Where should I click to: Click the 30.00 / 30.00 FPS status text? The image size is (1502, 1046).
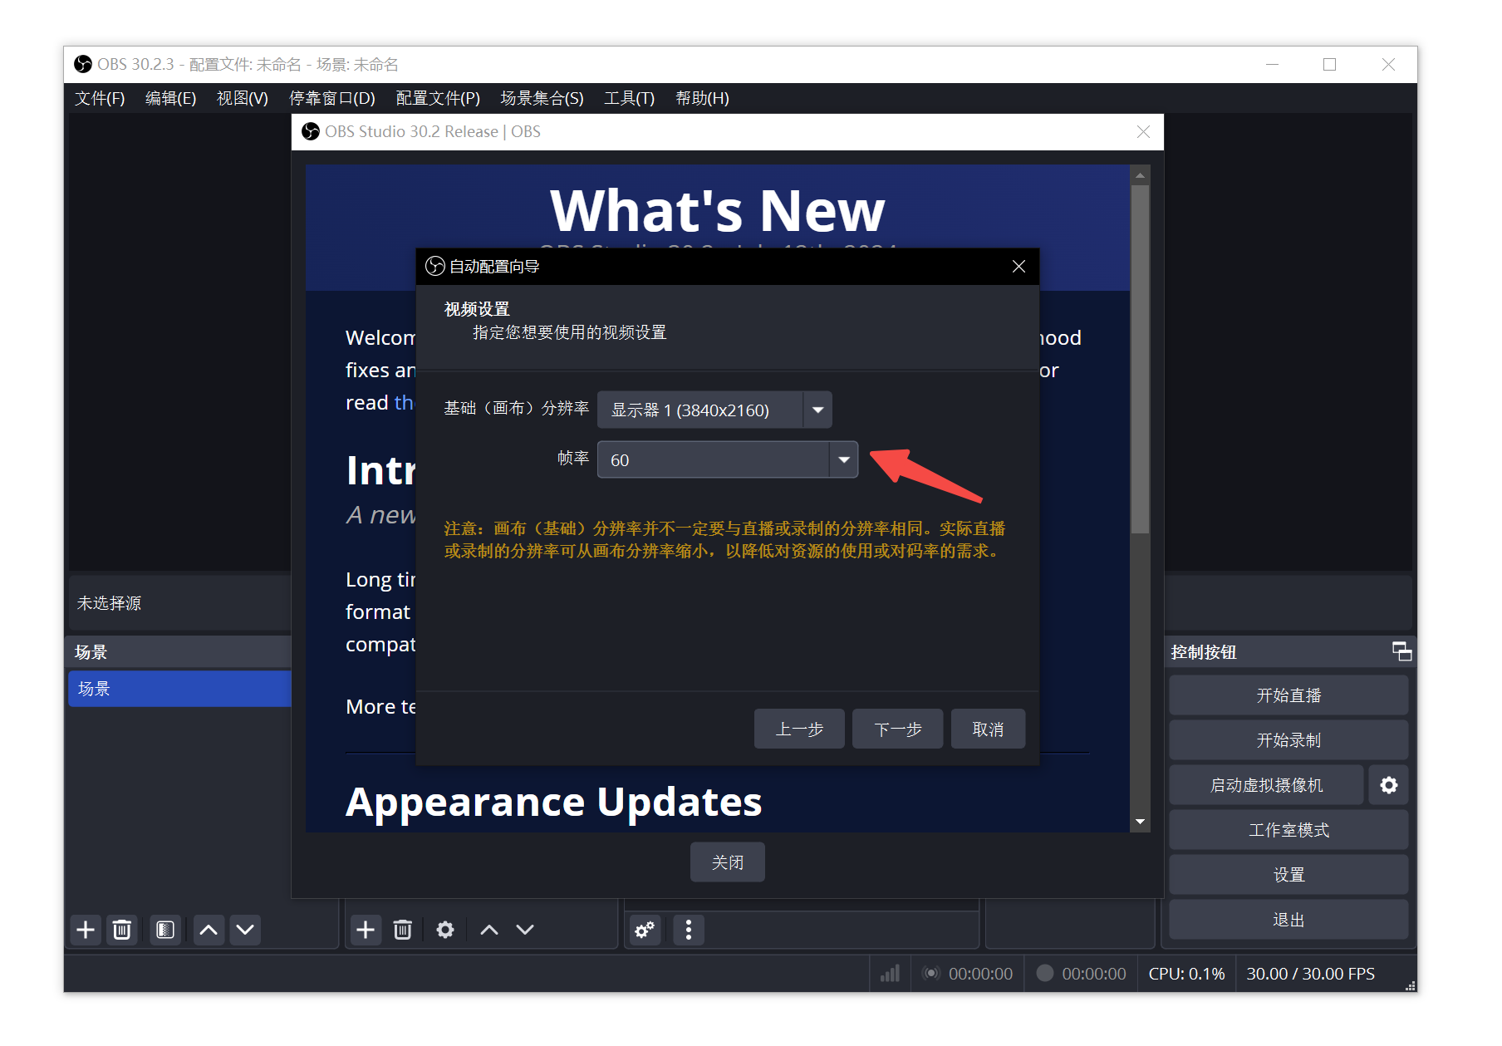1310,974
